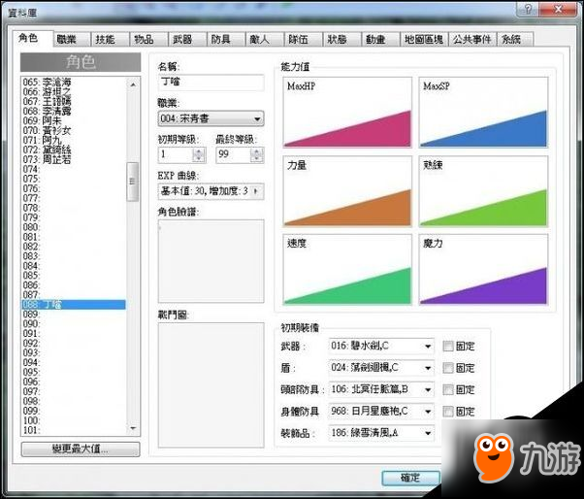Open the 速度 parameter curve
Image resolution: width=584 pixels, height=499 pixels.
pos(347,270)
